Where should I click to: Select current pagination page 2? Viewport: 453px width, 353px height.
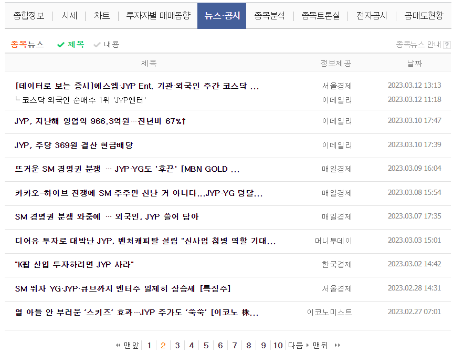pyautogui.click(x=163, y=345)
